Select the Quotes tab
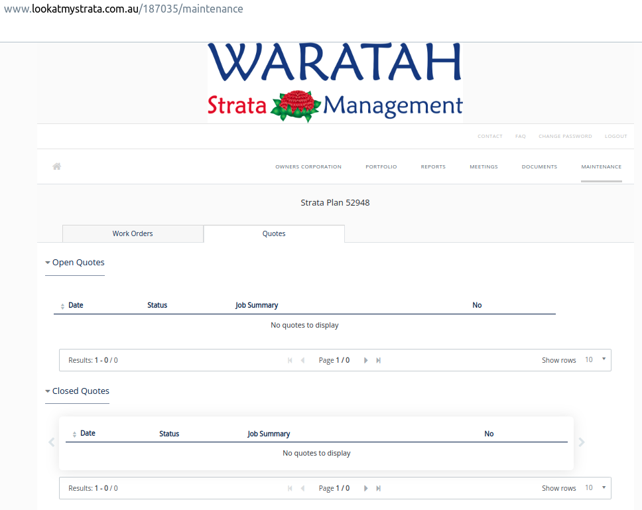 [x=274, y=233]
